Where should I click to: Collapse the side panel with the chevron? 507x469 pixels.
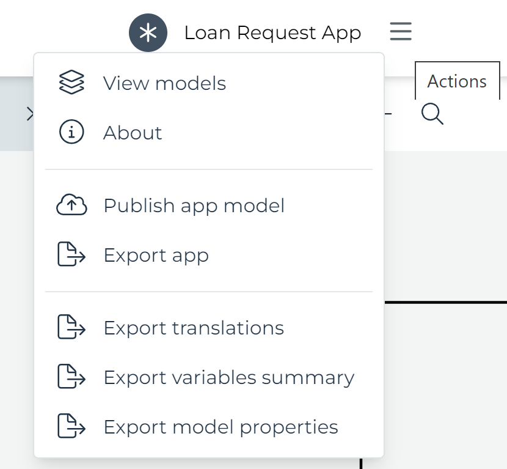pyautogui.click(x=29, y=113)
